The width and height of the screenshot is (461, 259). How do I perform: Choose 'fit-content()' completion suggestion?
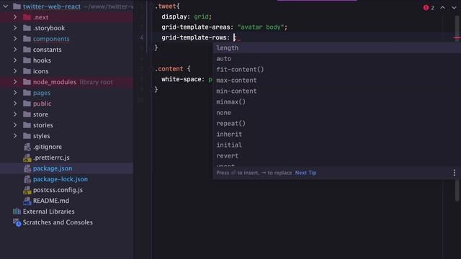(337, 70)
